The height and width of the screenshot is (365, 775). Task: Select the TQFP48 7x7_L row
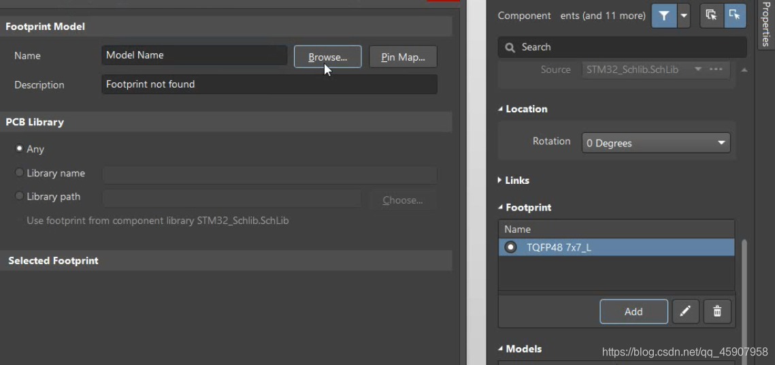click(x=616, y=247)
